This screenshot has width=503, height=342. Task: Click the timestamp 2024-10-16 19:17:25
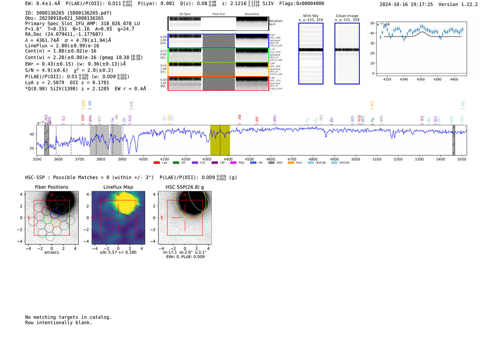(406, 4)
